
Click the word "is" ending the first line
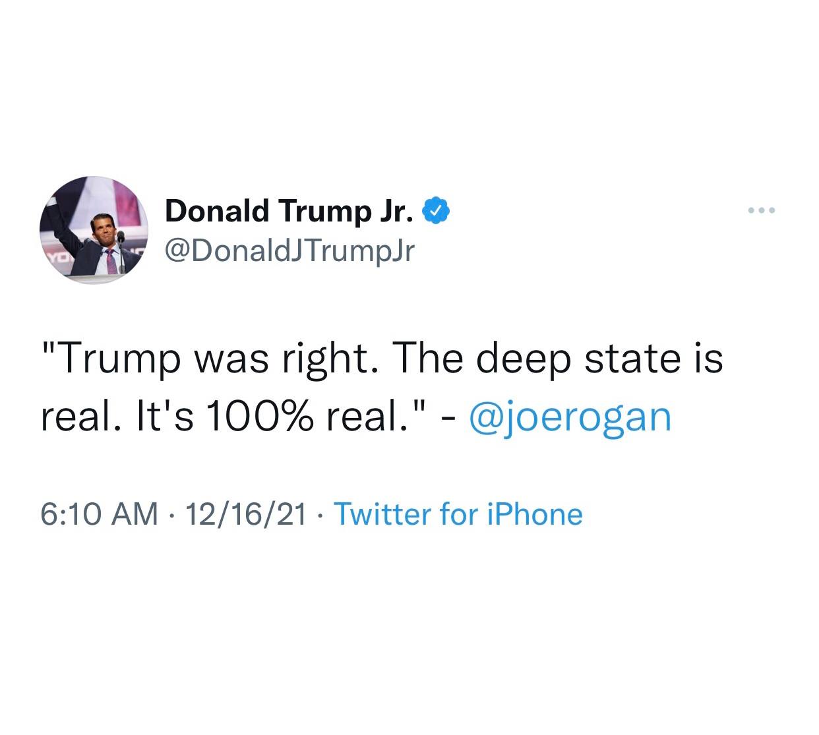pos(710,359)
